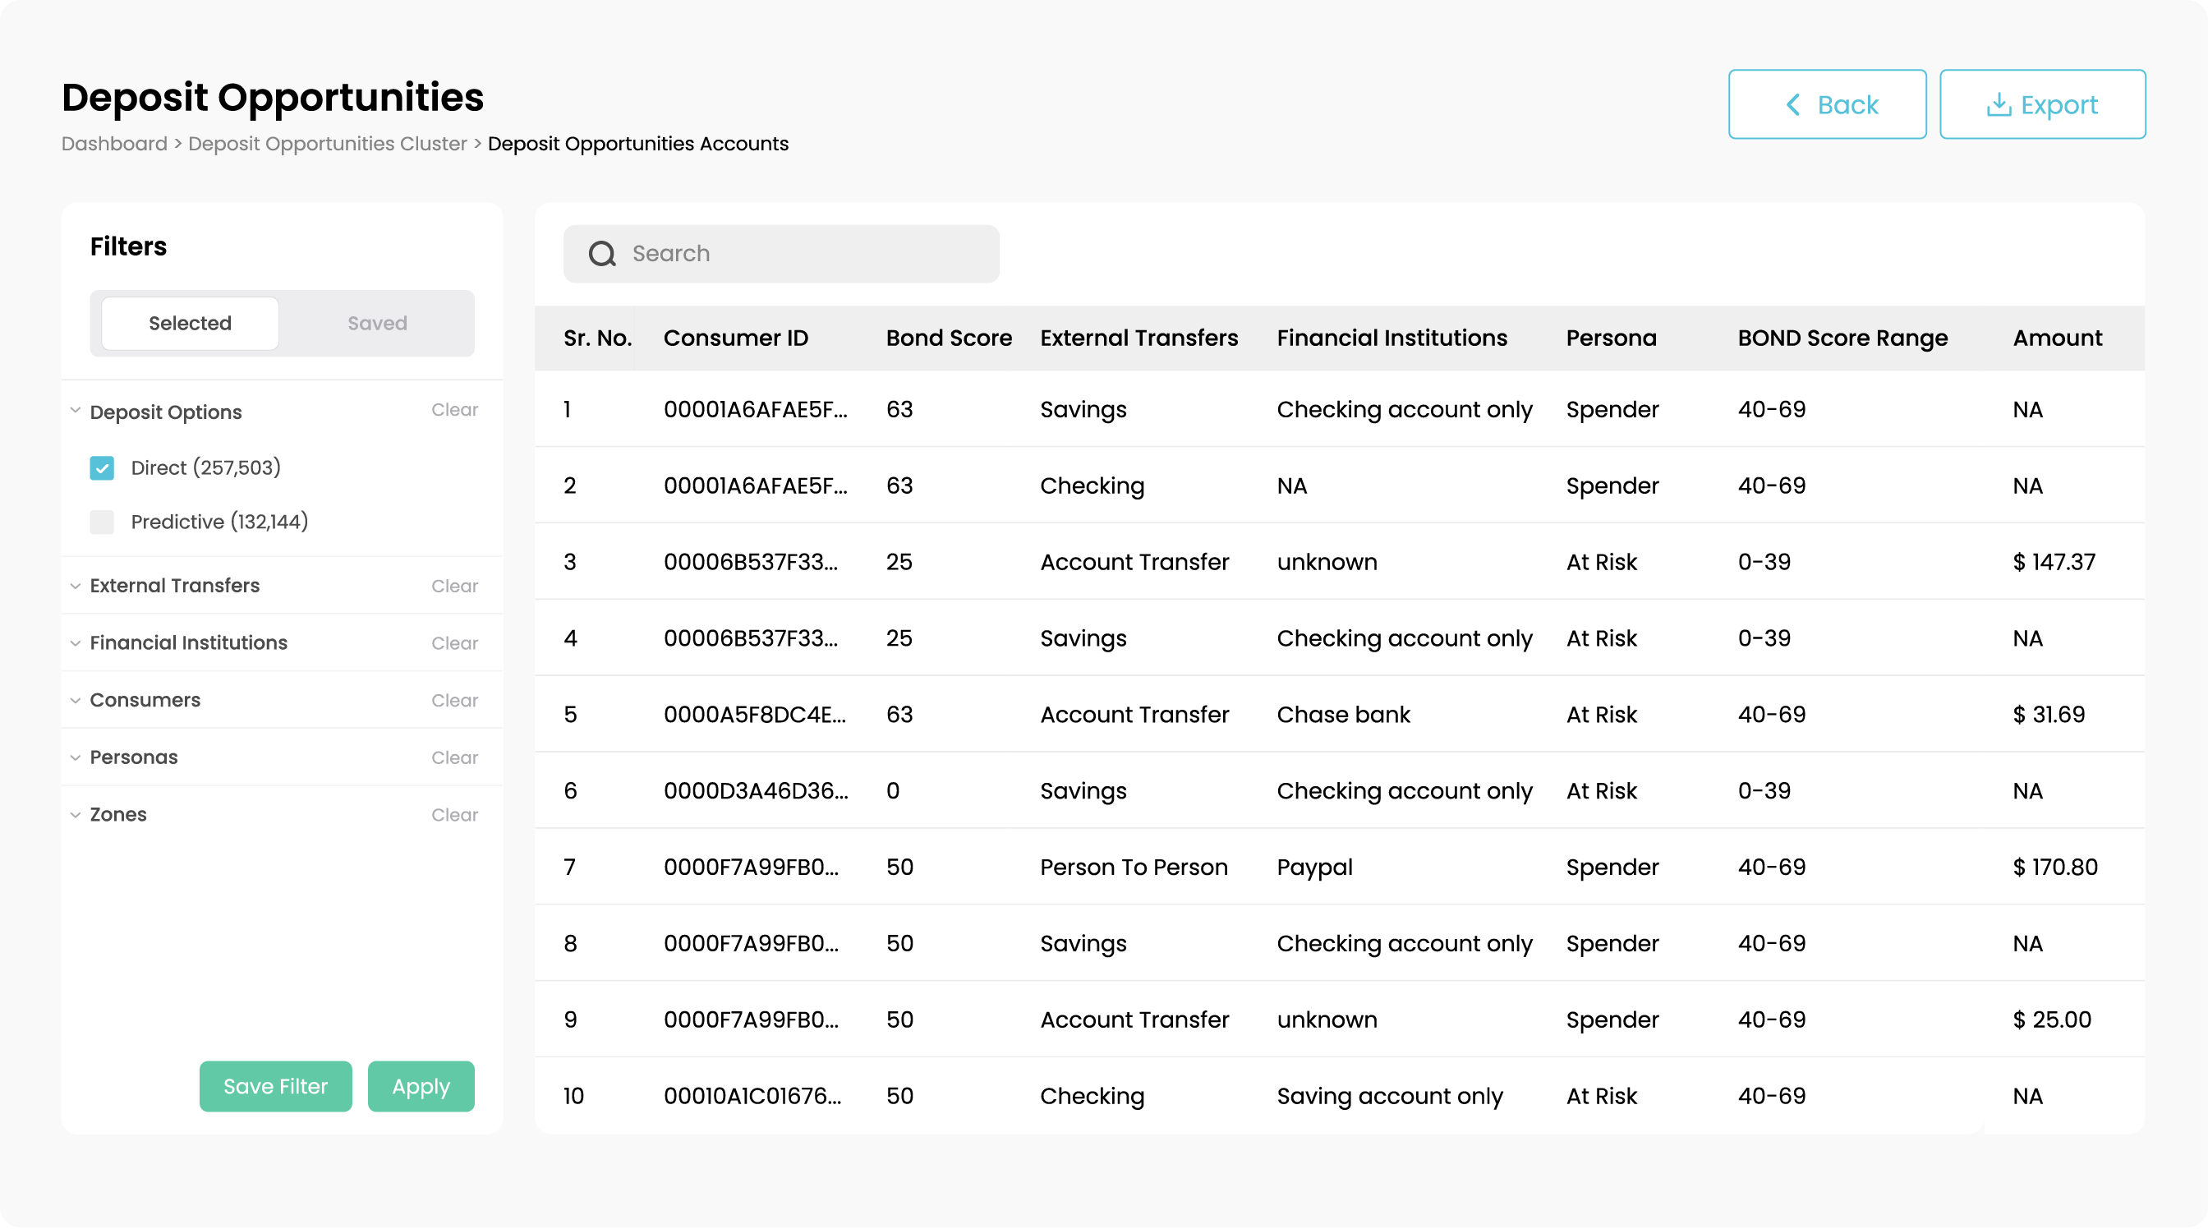Viewport: 2208px width, 1229px height.
Task: Switch to the Saved filters tab
Action: pyautogui.click(x=377, y=323)
